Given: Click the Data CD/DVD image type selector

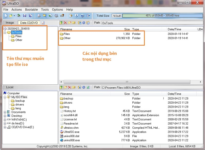Looking at the screenshot, I should coord(29,23).
